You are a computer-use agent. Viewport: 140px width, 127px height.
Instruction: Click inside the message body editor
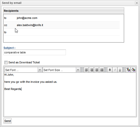tap(70, 95)
